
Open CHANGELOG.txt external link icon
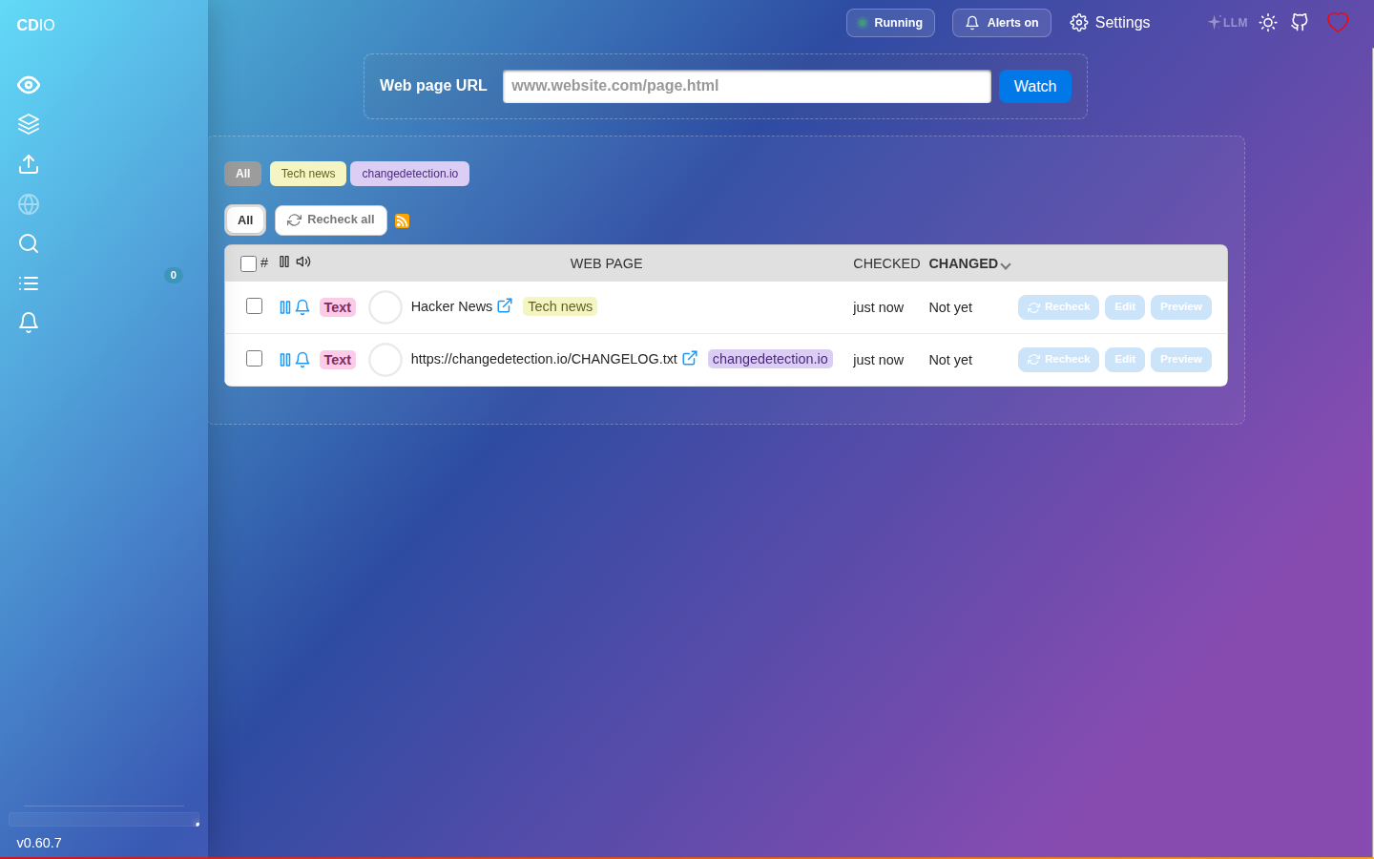pos(690,358)
